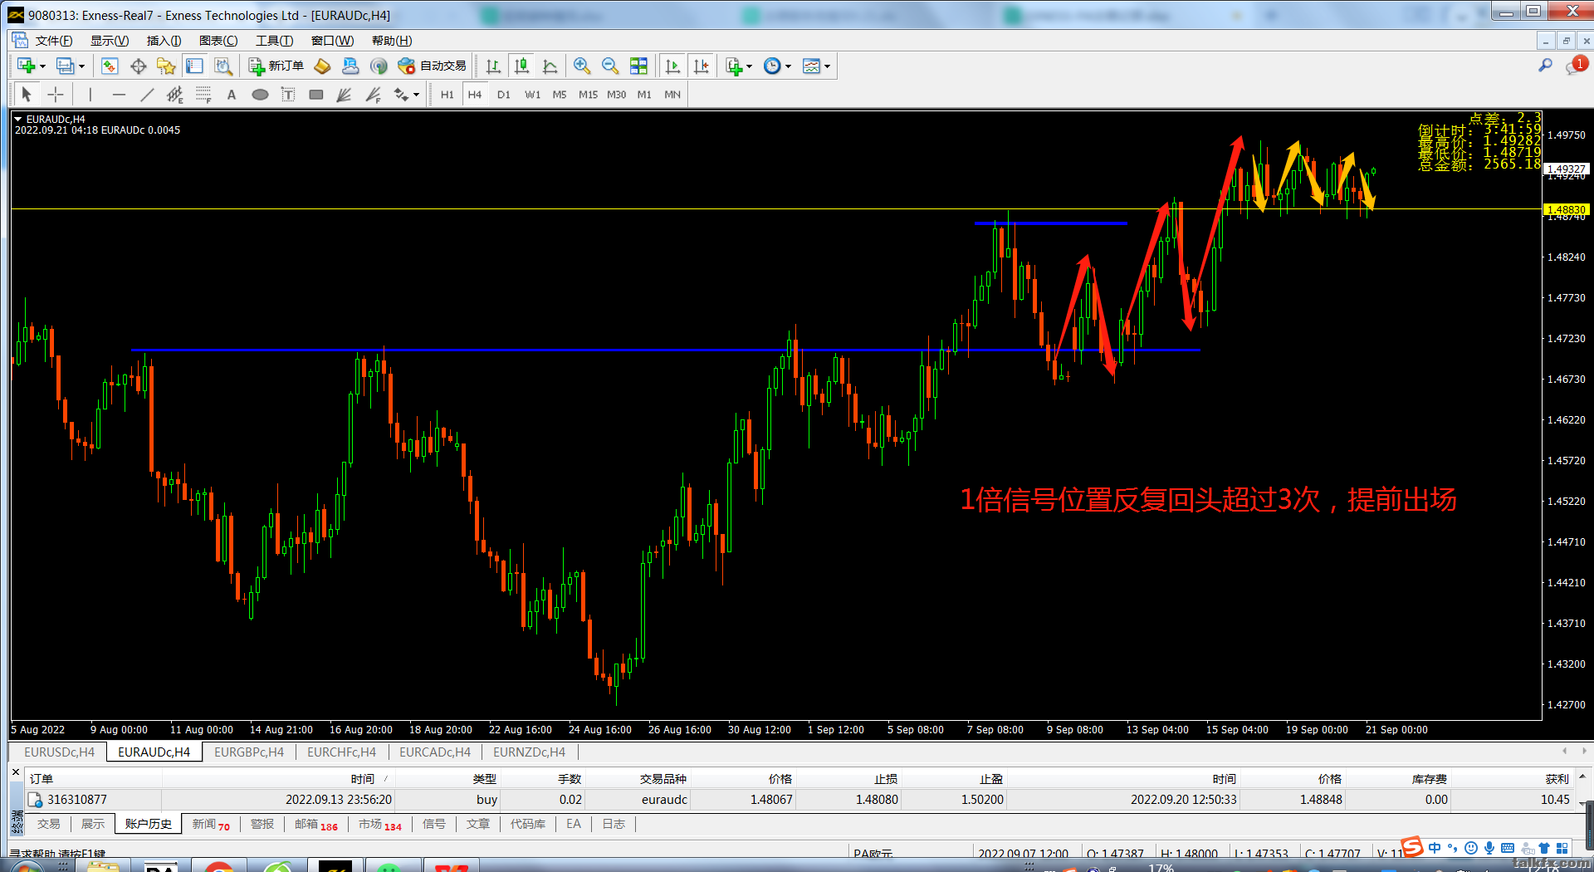Open the Data Window crosshair icon
This screenshot has width=1594, height=872.
[x=138, y=66]
